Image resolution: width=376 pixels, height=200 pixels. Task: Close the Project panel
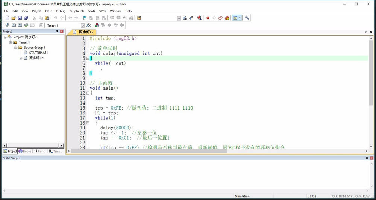pyautogui.click(x=62, y=32)
